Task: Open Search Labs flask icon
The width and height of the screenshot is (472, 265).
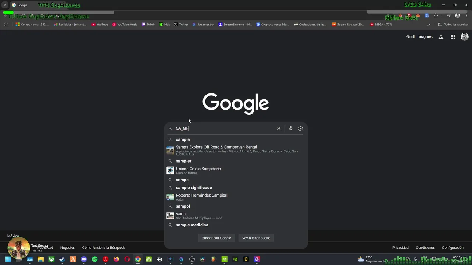Action: (x=441, y=37)
